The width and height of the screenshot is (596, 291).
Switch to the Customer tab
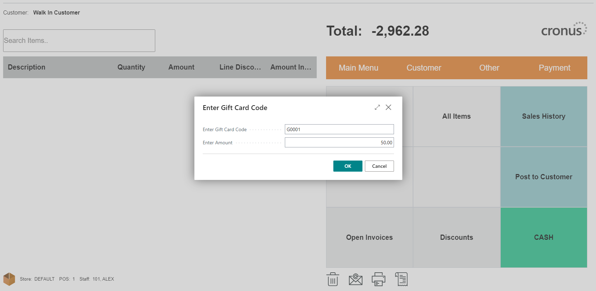(x=424, y=68)
